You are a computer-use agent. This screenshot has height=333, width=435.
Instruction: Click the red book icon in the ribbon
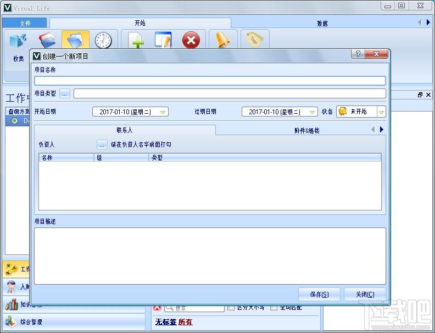(x=47, y=40)
